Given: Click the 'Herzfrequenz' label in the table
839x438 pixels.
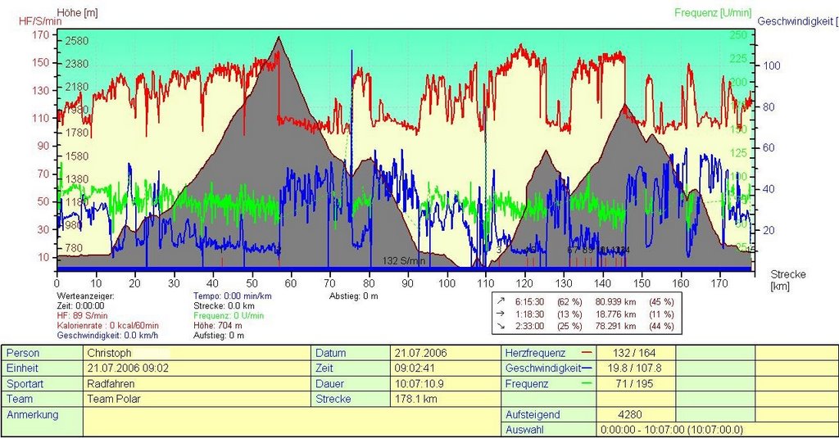Looking at the screenshot, I should tap(535, 353).
